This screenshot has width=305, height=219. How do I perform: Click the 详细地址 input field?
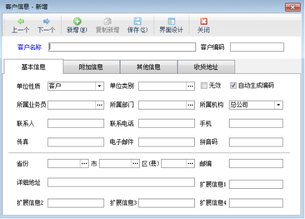[121, 182]
